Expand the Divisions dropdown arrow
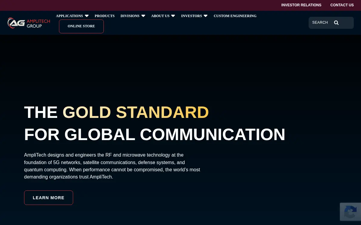Image resolution: width=361 pixels, height=225 pixels. (143, 16)
